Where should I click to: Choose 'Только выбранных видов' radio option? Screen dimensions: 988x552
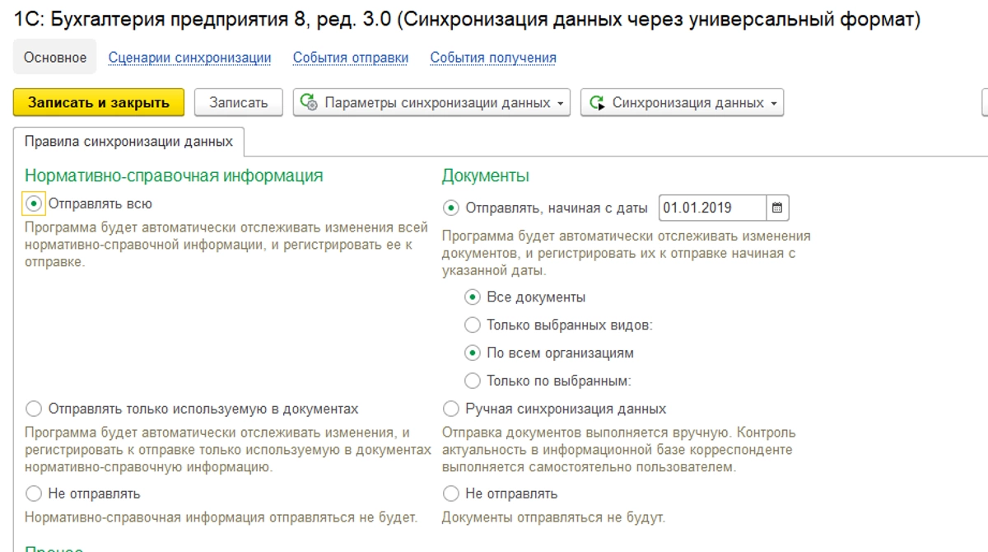pyautogui.click(x=473, y=325)
